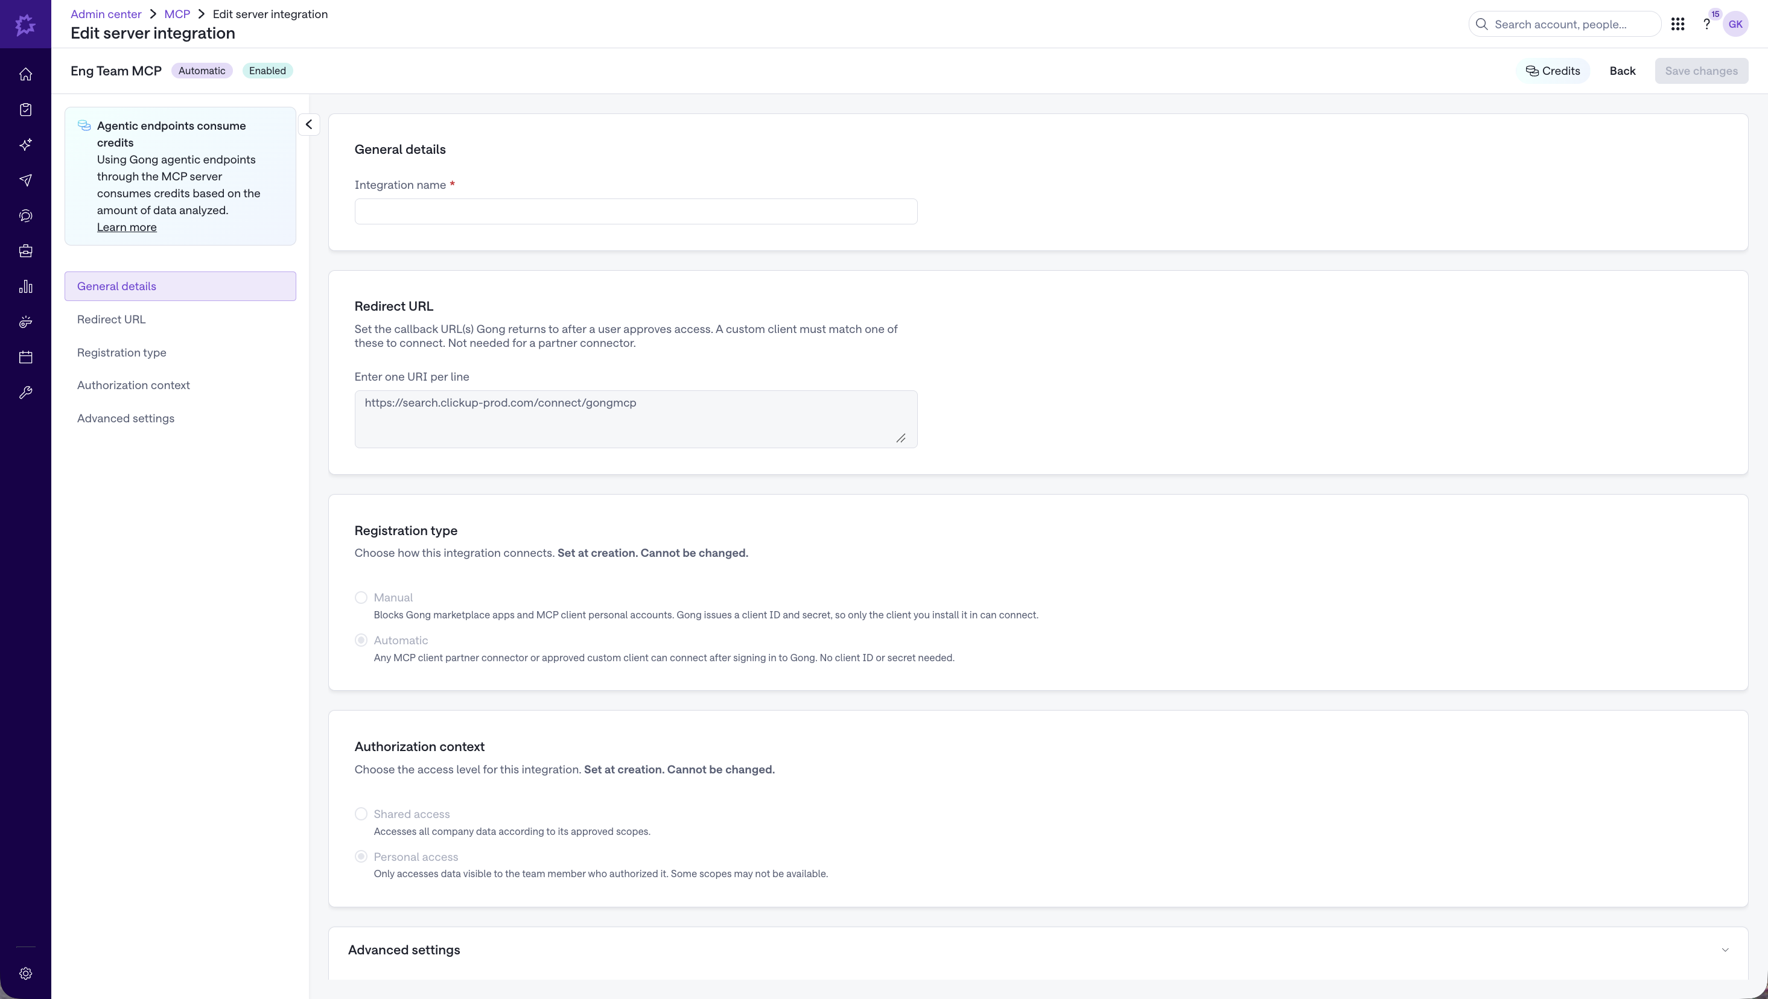Collapse the left navigation panel
1768x999 pixels.
click(x=309, y=124)
